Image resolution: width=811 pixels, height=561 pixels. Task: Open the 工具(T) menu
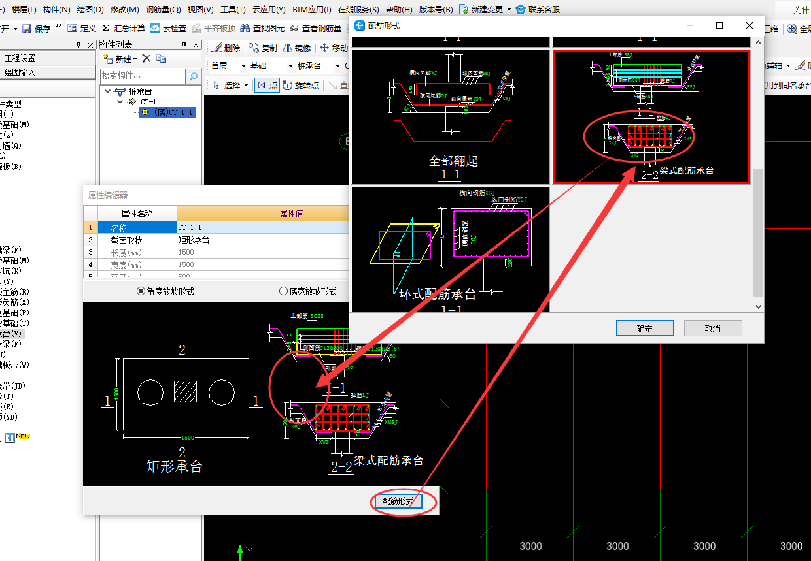(x=233, y=10)
